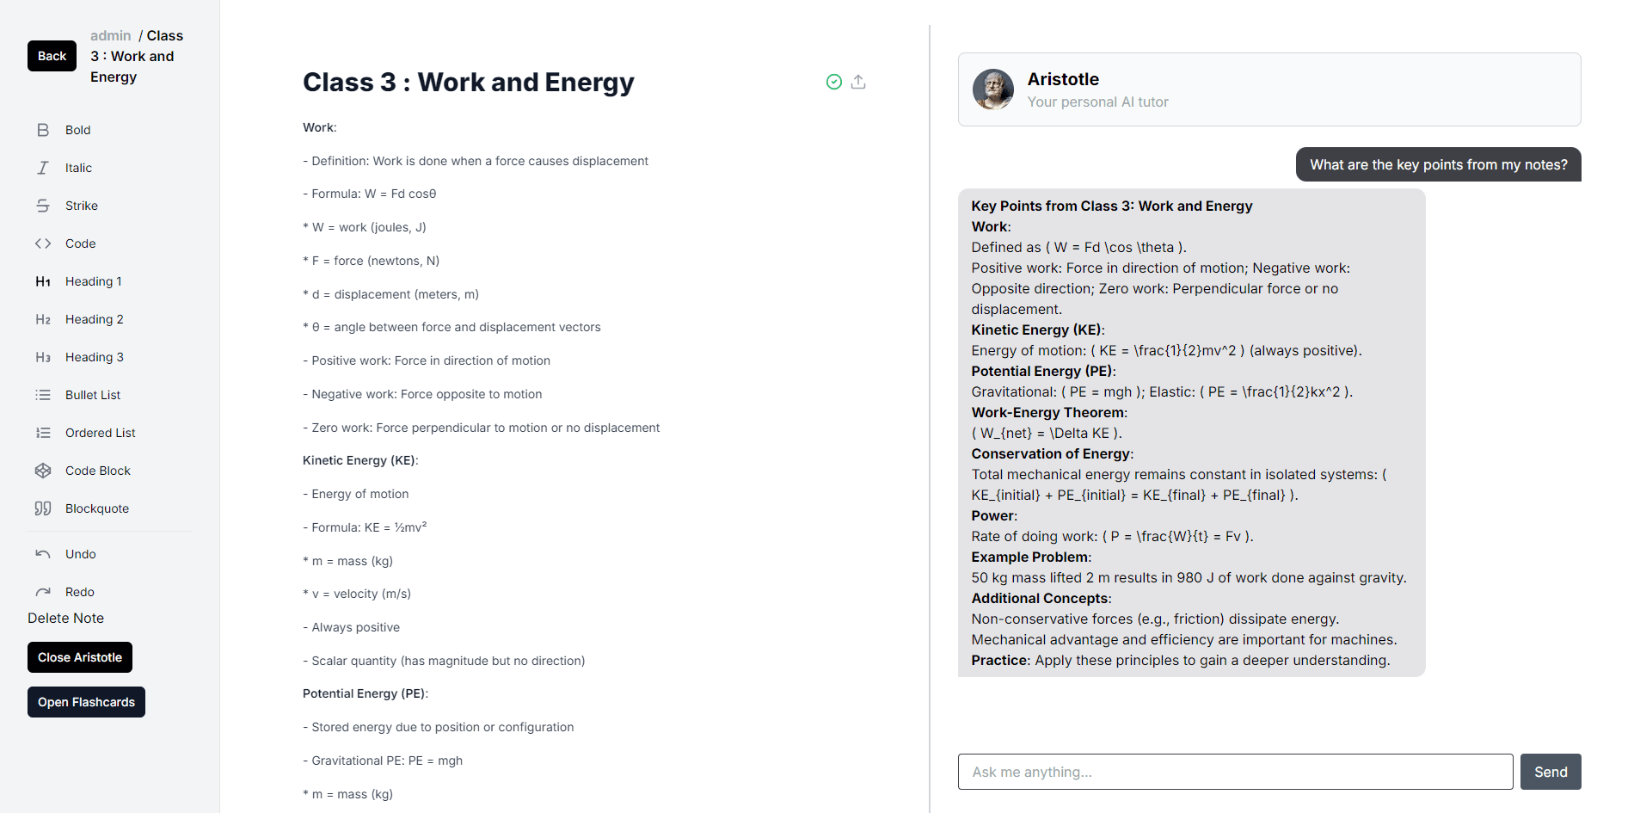Focus the "Ask me anything" input field

point(1235,772)
